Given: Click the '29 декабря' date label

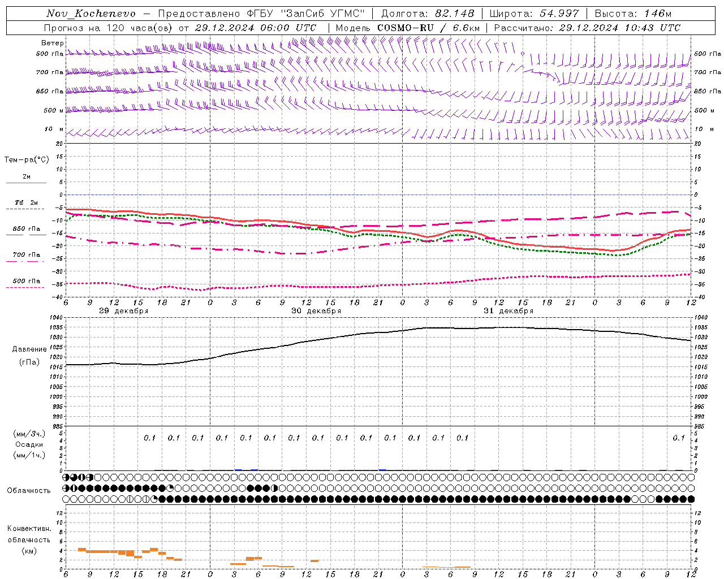Looking at the screenshot, I should pos(124,311).
